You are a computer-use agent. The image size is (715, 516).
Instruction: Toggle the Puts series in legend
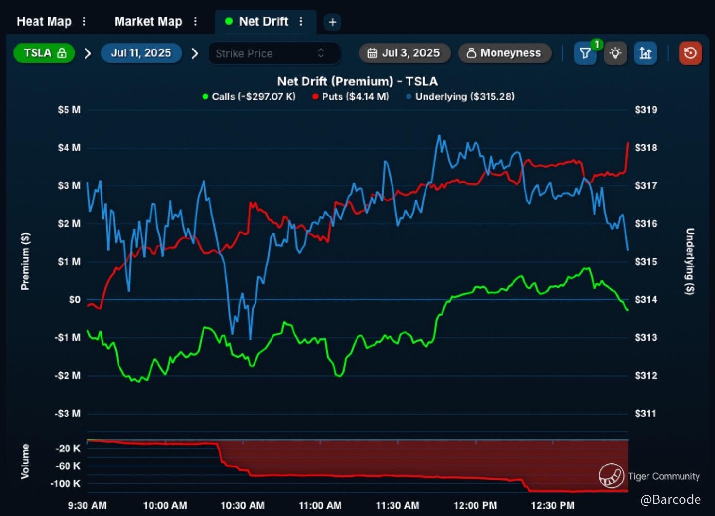coord(350,97)
